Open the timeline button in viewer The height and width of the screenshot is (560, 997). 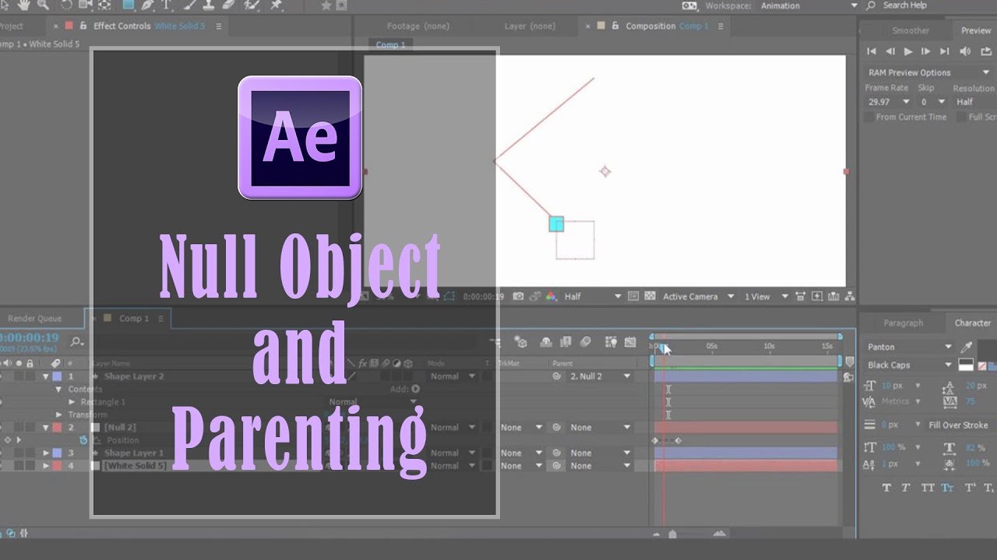(x=833, y=296)
